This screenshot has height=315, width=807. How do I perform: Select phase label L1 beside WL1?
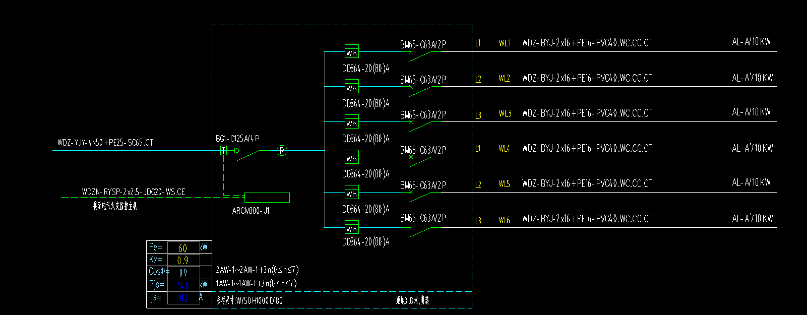(478, 43)
